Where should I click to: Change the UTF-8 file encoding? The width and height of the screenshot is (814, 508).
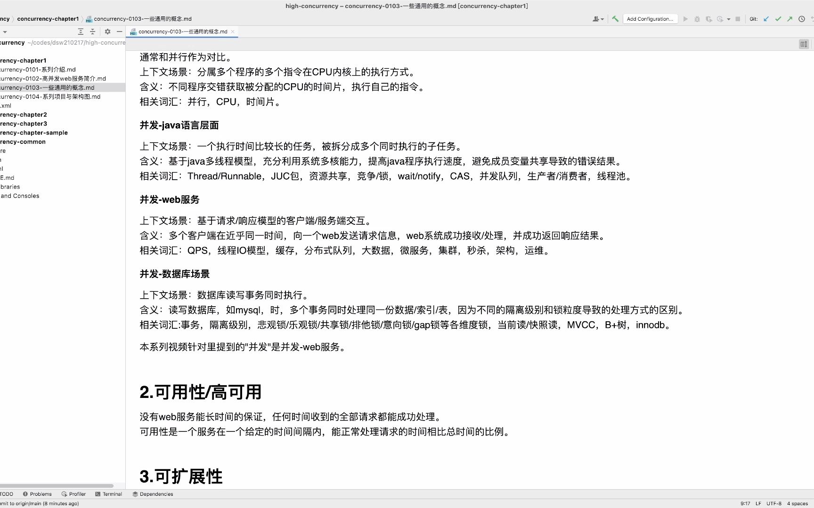coord(774,503)
